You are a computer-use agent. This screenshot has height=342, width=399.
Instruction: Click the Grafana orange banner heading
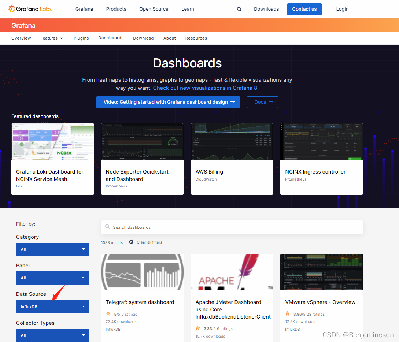coord(23,25)
